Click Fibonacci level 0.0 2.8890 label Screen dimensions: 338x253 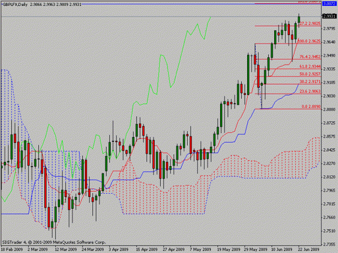[x=311, y=106]
